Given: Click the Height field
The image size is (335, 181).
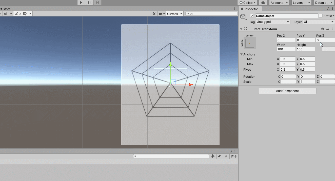Looking at the screenshot, I should [306, 49].
